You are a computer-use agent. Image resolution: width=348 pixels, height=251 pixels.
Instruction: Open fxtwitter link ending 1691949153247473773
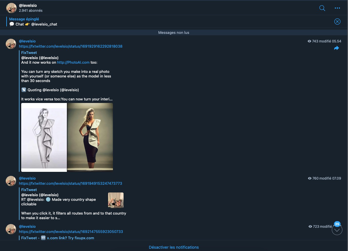71,183
